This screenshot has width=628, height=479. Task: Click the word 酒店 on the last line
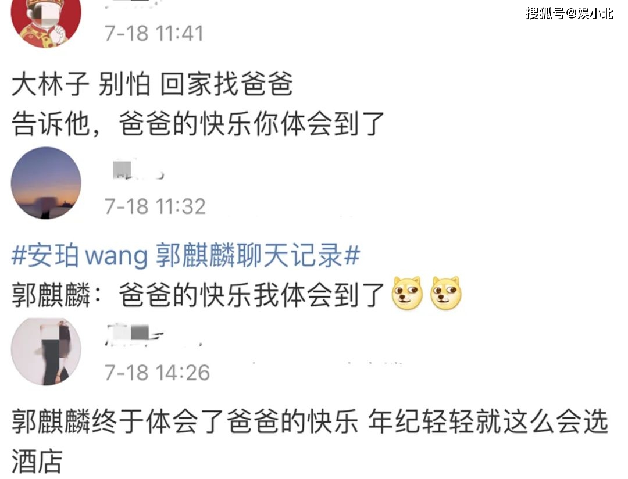pos(37,460)
